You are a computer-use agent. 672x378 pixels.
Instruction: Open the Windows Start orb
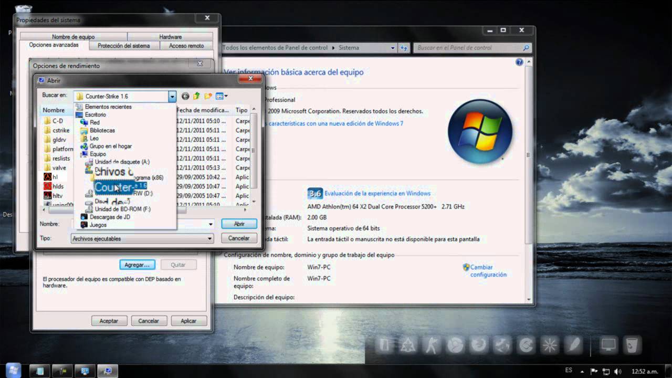point(13,370)
